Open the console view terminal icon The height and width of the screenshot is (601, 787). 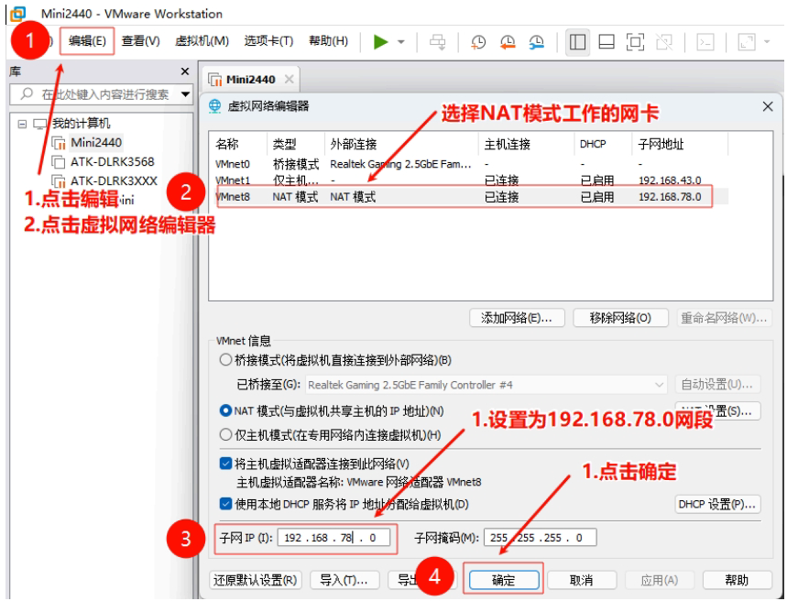point(705,42)
